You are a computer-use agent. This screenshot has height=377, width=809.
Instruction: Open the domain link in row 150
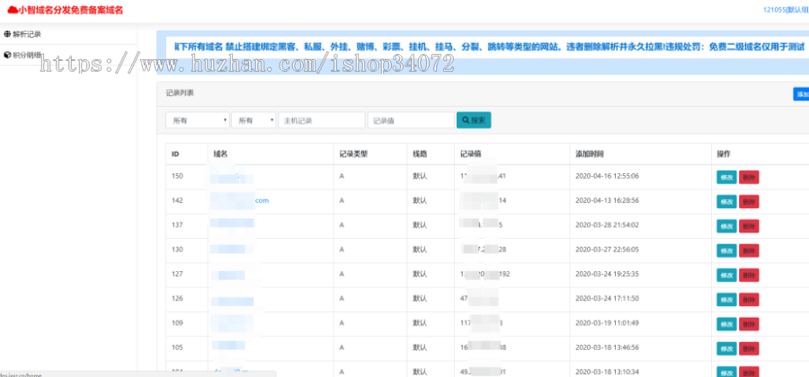(x=232, y=176)
